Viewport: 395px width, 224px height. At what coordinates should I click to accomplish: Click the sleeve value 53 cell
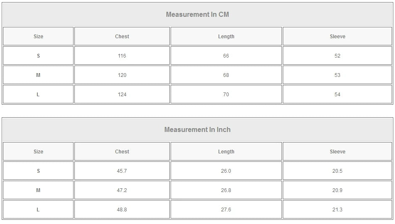pyautogui.click(x=337, y=75)
